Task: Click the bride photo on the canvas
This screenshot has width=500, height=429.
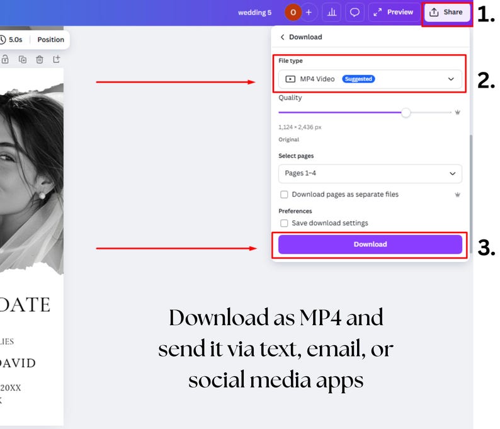Action: (x=31, y=179)
